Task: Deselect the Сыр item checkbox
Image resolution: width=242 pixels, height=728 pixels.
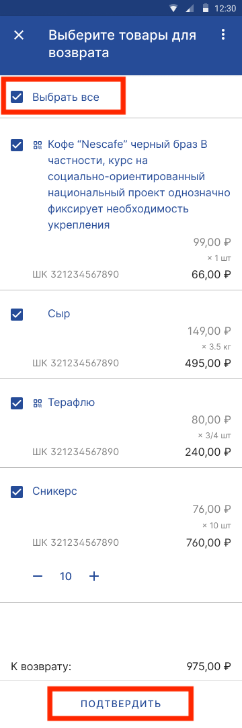Action: point(17,315)
